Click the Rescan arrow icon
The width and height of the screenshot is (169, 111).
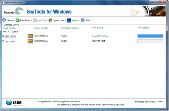[4, 20]
